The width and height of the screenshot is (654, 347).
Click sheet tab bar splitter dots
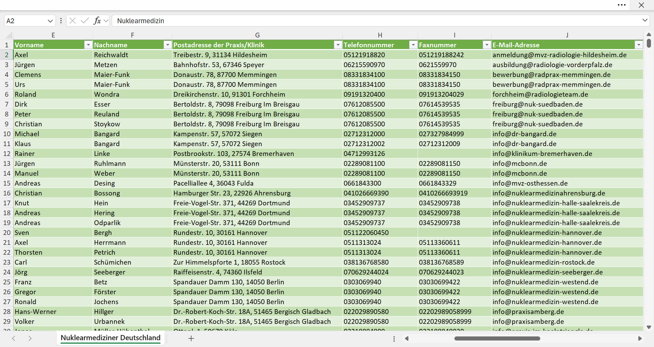tap(394, 339)
